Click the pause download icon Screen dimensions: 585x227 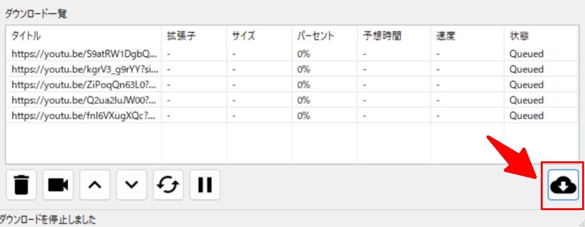(x=205, y=185)
